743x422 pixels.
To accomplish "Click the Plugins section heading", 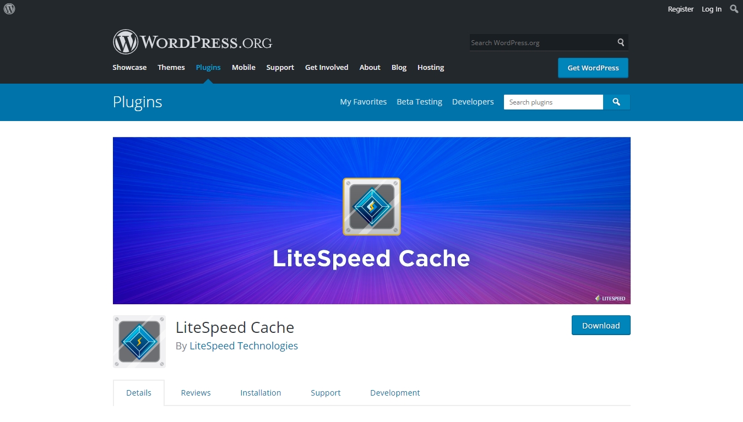I will coord(138,102).
